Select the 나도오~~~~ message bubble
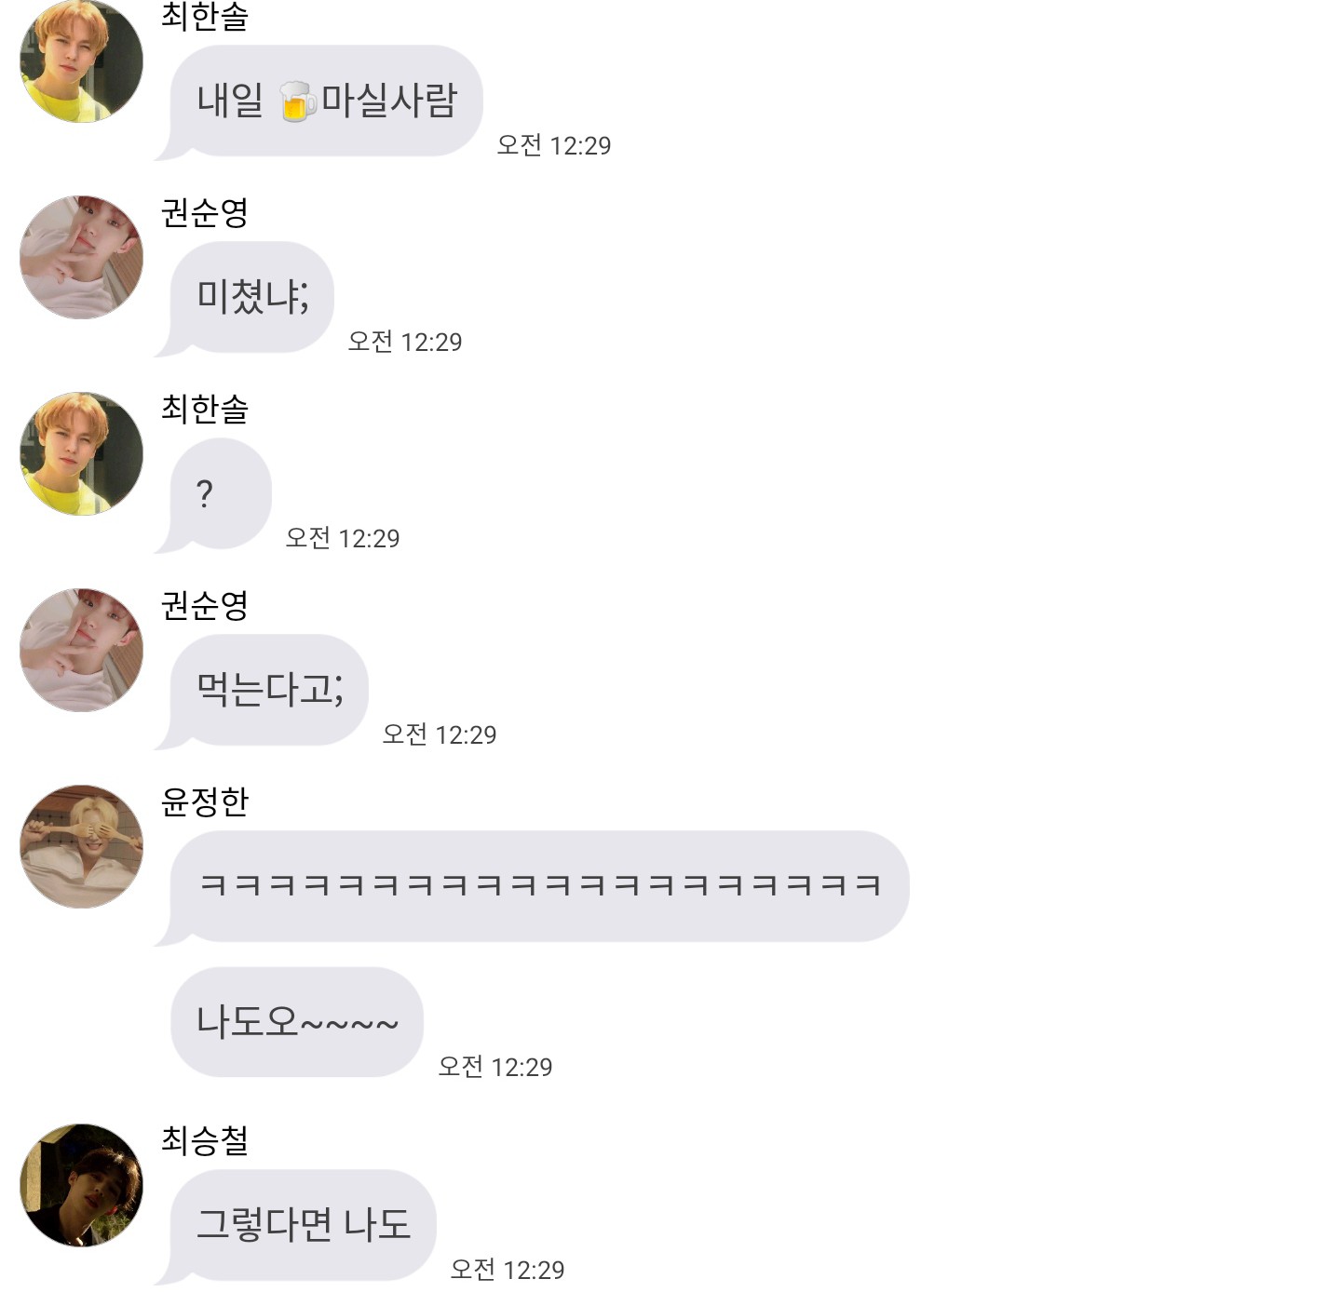The image size is (1341, 1306). click(297, 1022)
